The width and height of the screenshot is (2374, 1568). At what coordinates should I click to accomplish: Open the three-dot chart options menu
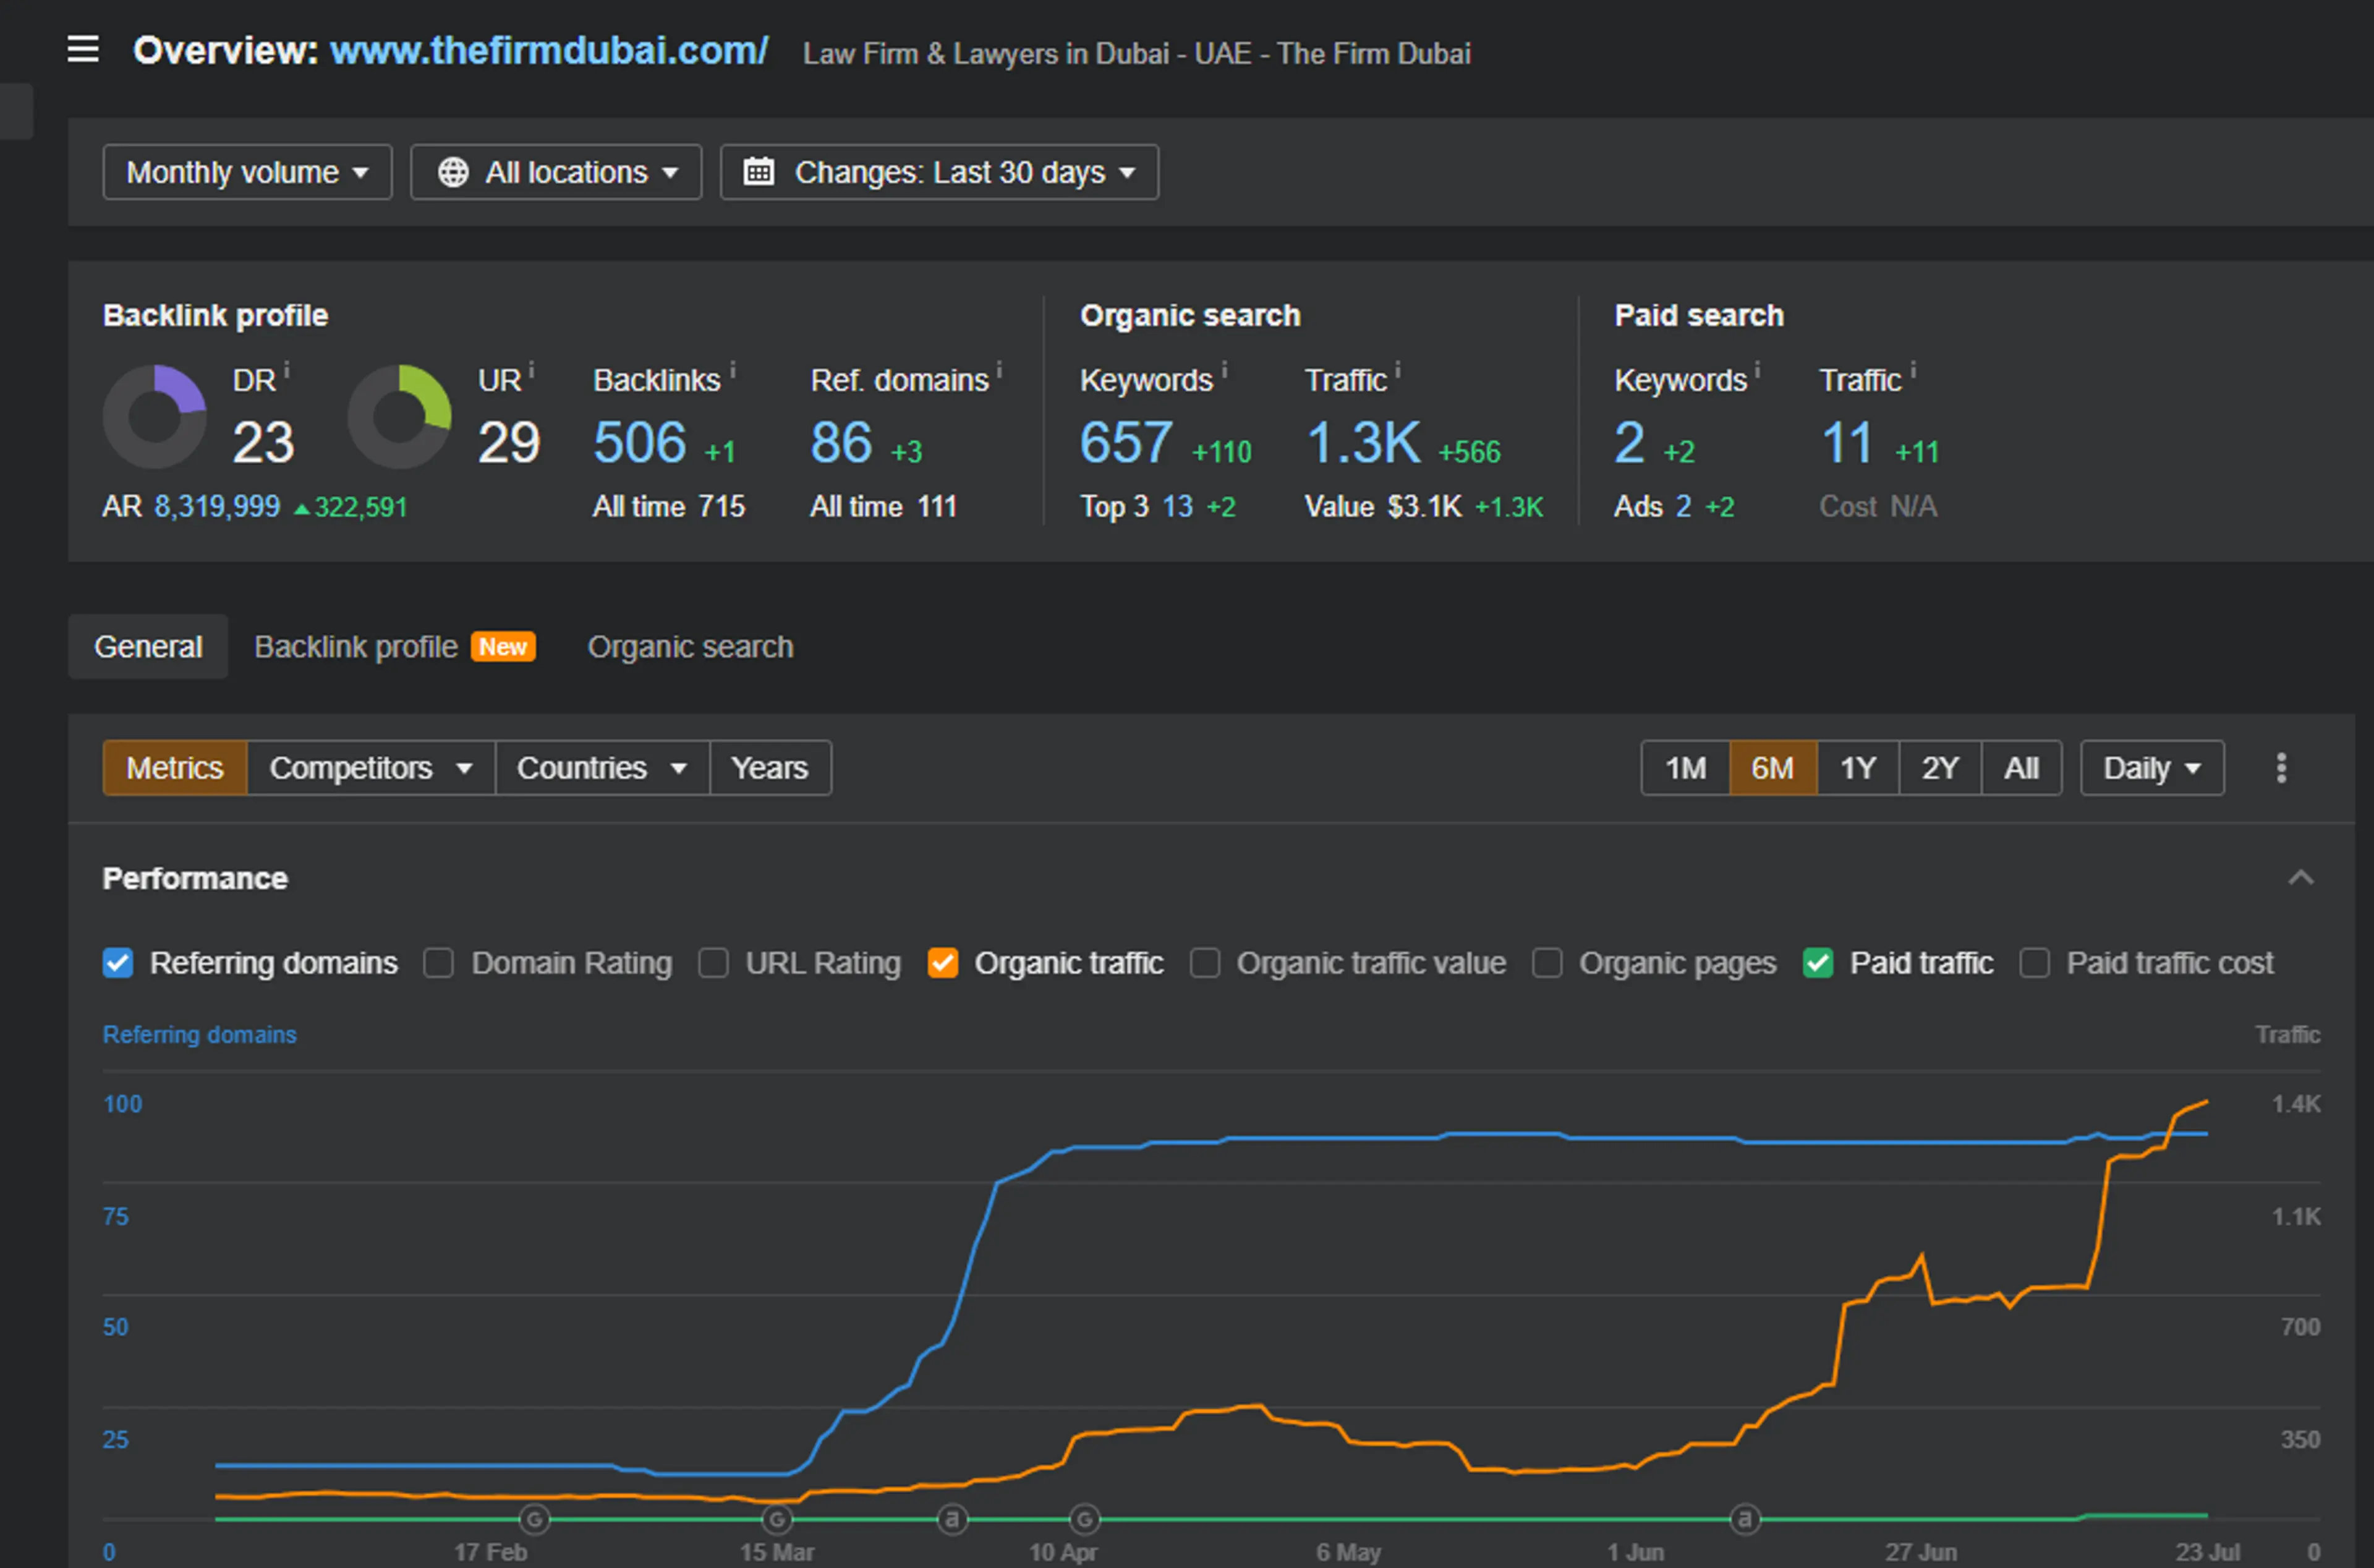pos(2280,768)
